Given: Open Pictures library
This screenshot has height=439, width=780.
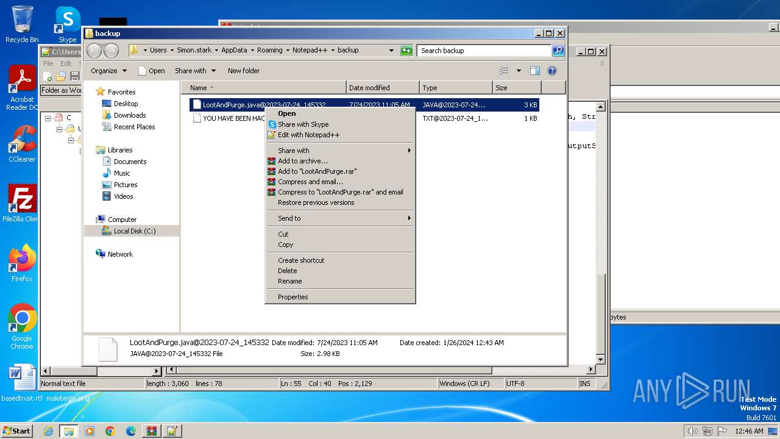Looking at the screenshot, I should (x=126, y=185).
